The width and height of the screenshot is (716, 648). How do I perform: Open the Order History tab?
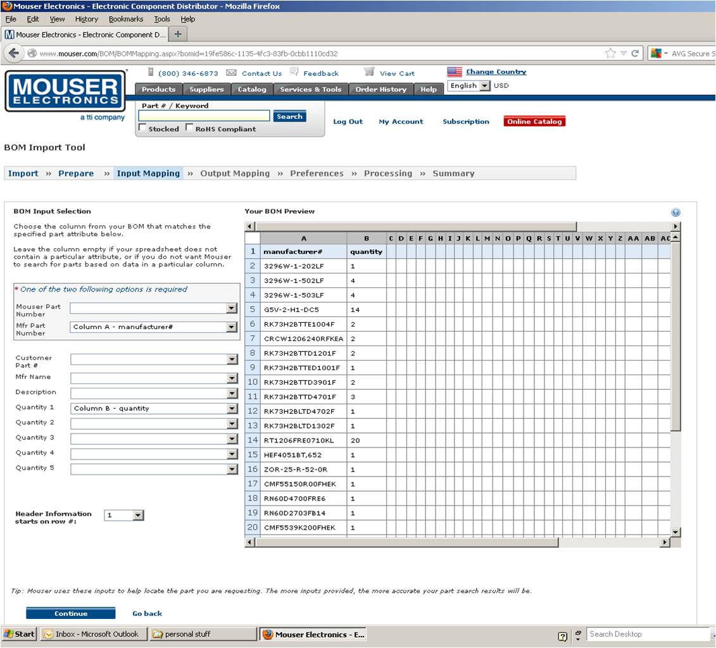381,89
